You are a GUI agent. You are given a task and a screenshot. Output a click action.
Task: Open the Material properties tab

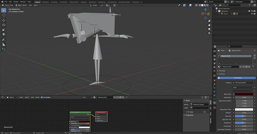point(215,103)
